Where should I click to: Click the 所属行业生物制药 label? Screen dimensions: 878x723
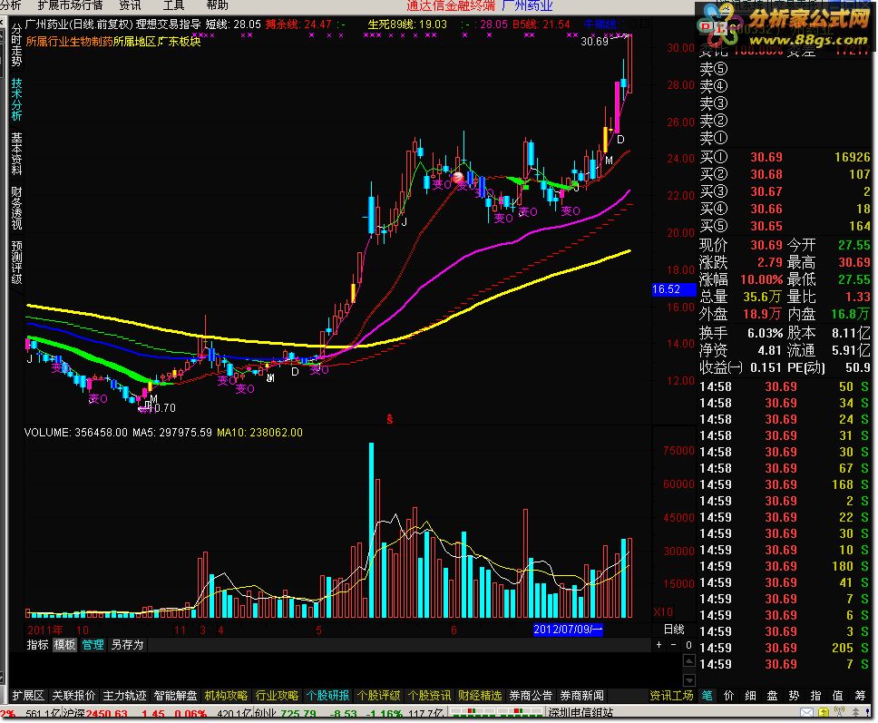tap(70, 42)
